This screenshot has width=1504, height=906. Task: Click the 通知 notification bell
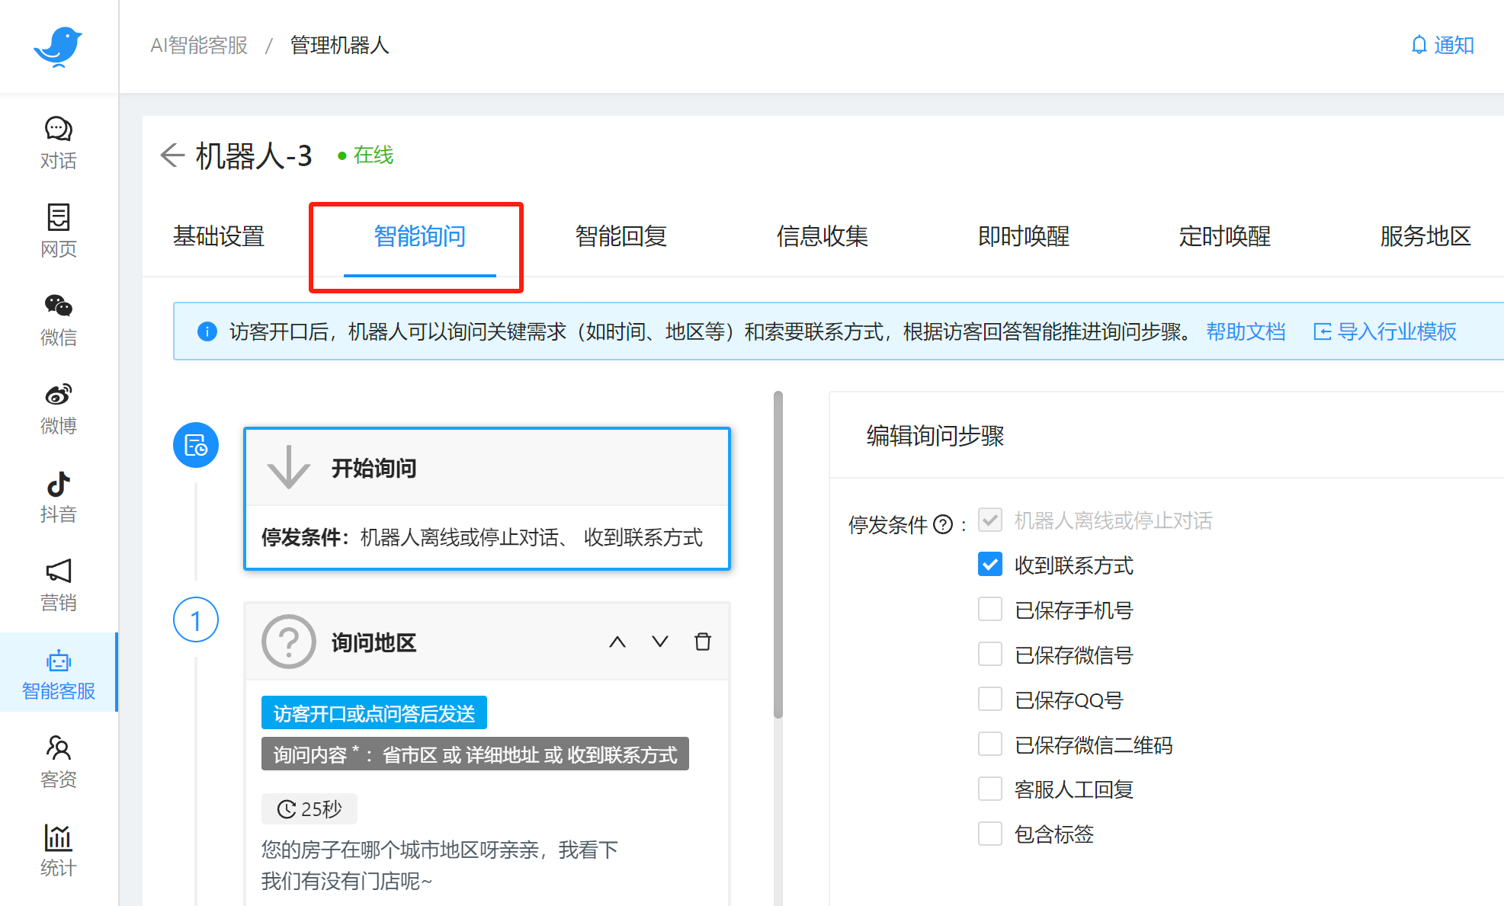[x=1441, y=45]
